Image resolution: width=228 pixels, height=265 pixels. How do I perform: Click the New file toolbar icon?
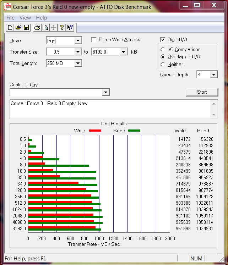click(x=10, y=28)
